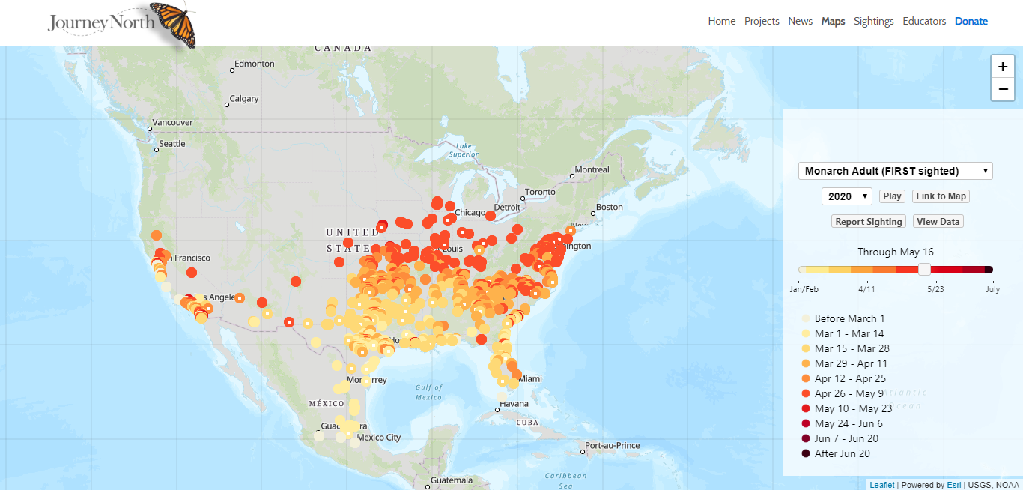Zoom in the map with plus button
Screen dimensions: 1023x490
(1003, 66)
